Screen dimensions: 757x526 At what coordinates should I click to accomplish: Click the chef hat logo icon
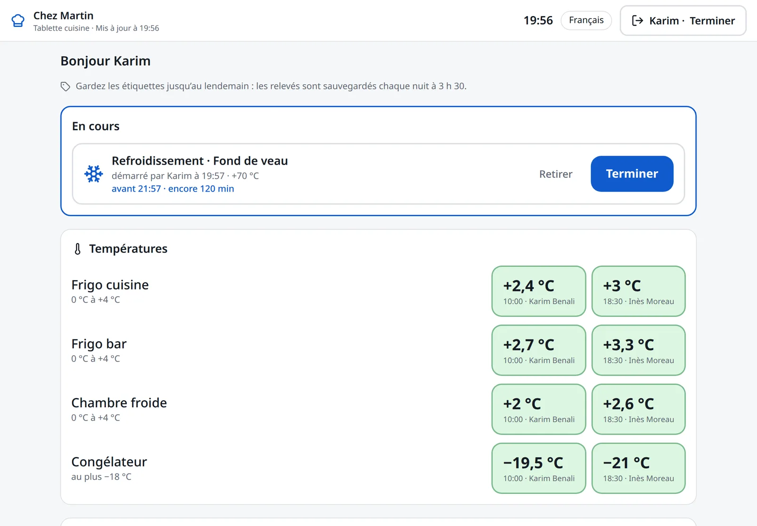point(18,21)
